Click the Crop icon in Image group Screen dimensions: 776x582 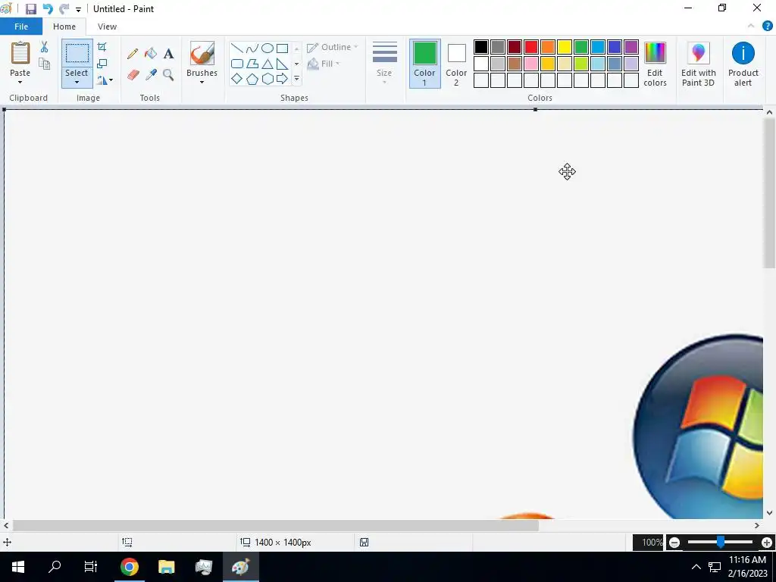102,47
